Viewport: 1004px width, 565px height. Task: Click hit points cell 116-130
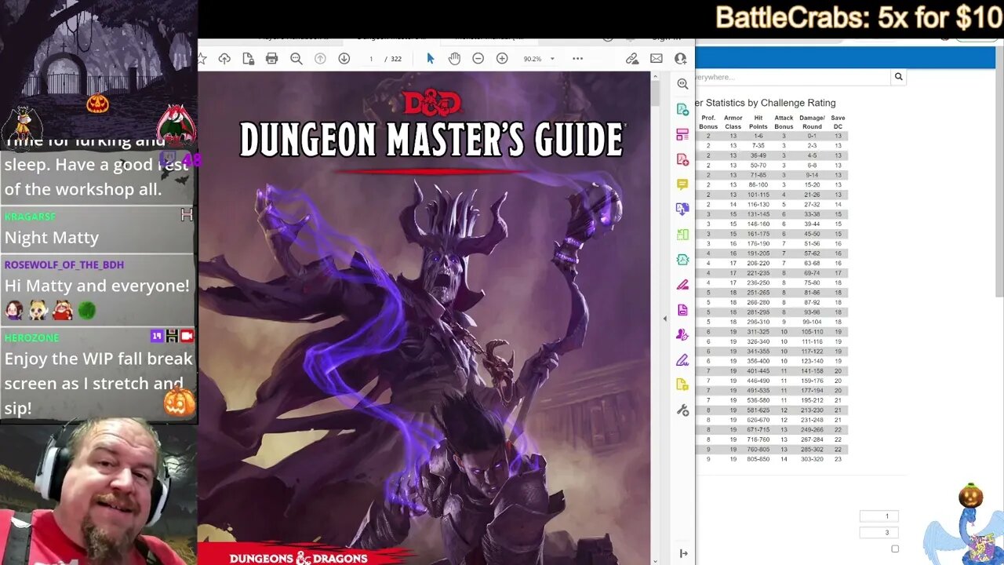point(758,205)
